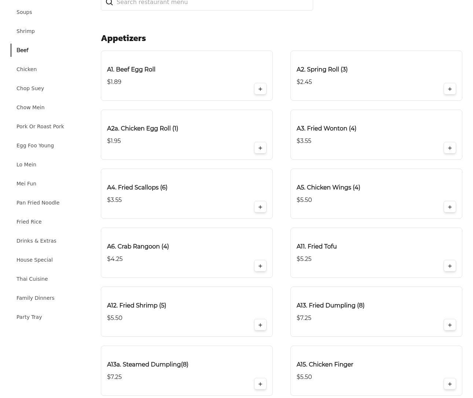This screenshot has height=398, width=473.
Task: Jump to Soups category
Action: pyautogui.click(x=24, y=12)
